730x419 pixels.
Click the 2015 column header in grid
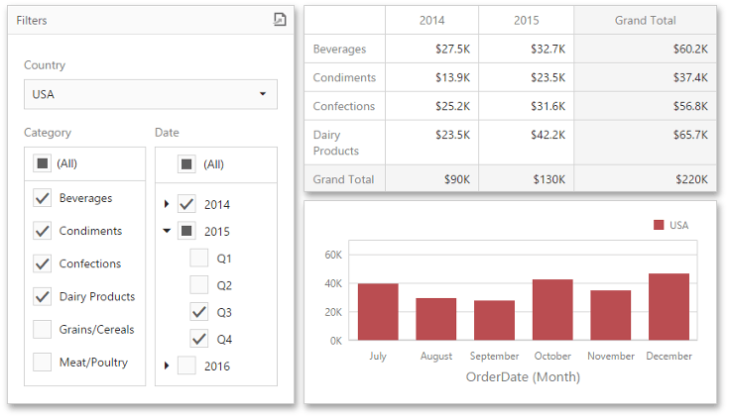[x=526, y=20]
